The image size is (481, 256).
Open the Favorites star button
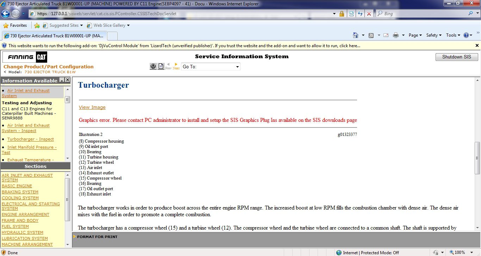15,25
